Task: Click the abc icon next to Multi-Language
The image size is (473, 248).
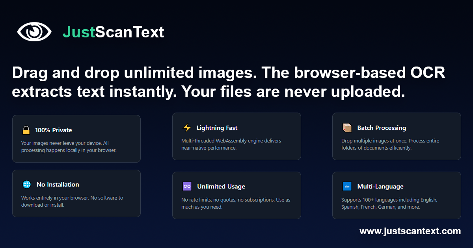Action: (347, 186)
